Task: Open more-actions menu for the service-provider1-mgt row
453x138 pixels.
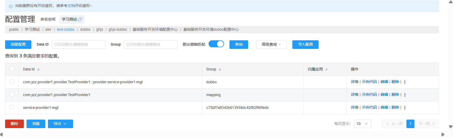Action: (405, 108)
